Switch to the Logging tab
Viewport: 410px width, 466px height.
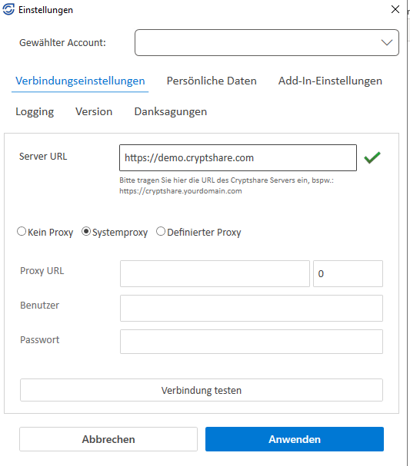coord(35,112)
